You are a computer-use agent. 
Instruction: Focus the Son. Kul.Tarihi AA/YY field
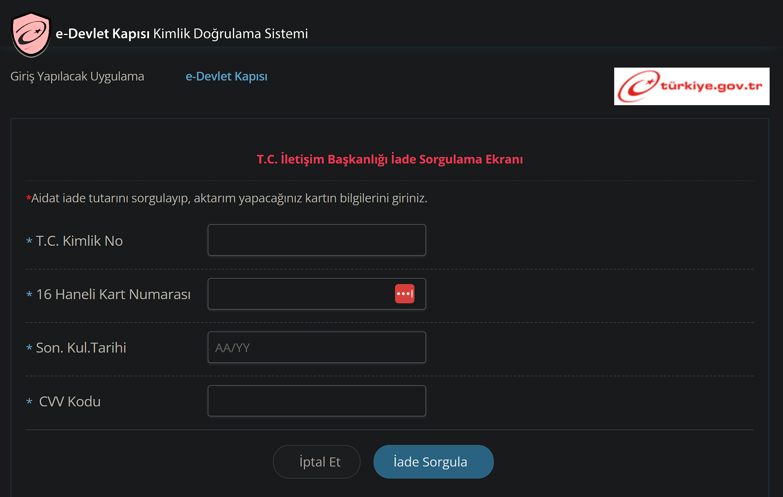pyautogui.click(x=317, y=347)
